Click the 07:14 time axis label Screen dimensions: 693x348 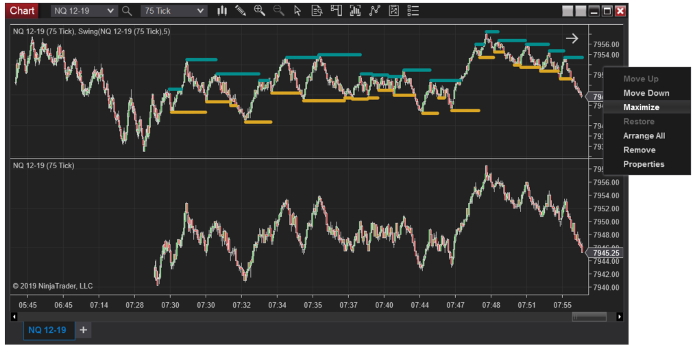pos(99,305)
